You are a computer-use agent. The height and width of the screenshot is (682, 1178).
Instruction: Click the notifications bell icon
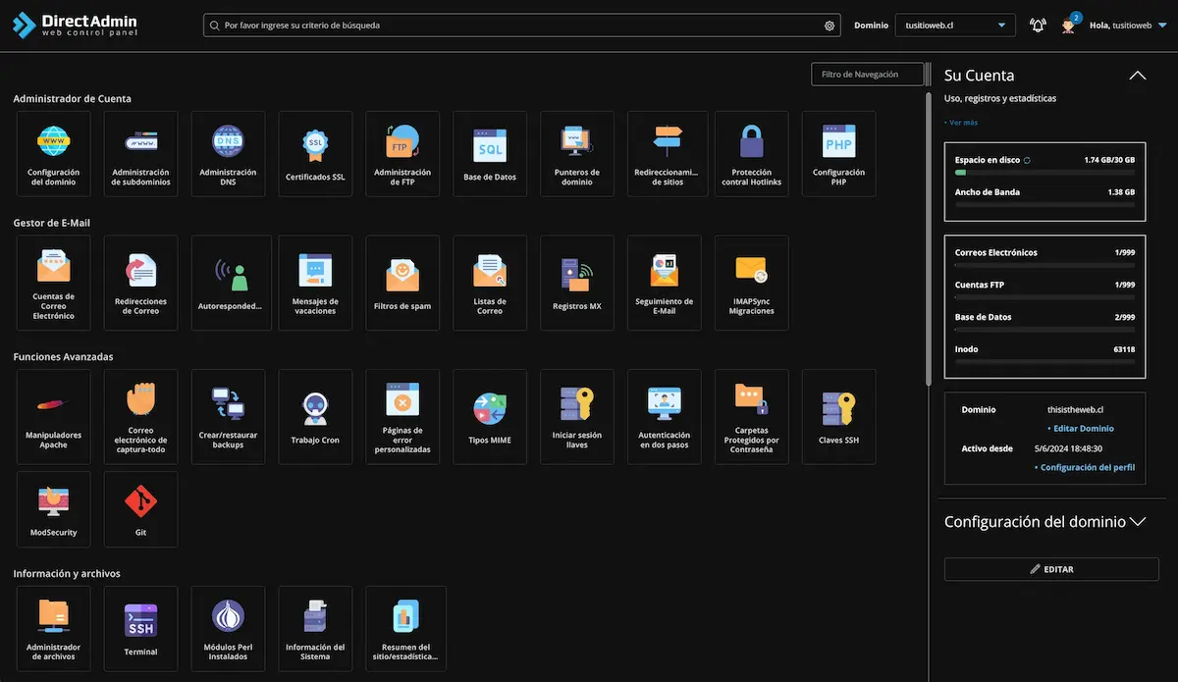point(1038,26)
